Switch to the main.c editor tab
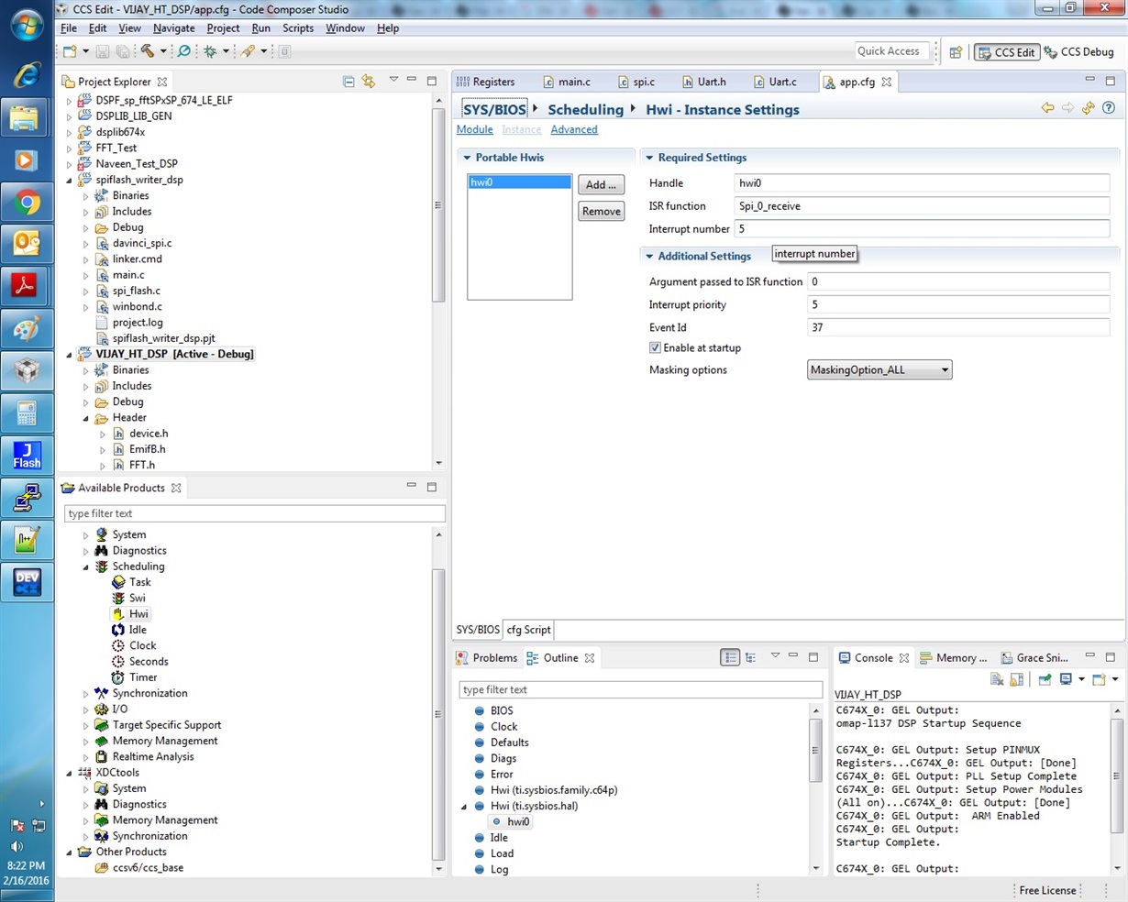Screen dimensions: 1128x902 [x=566, y=82]
